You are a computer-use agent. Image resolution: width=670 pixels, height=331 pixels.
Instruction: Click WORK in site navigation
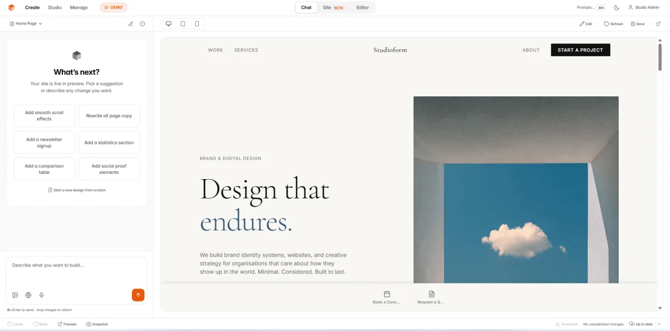tap(215, 50)
